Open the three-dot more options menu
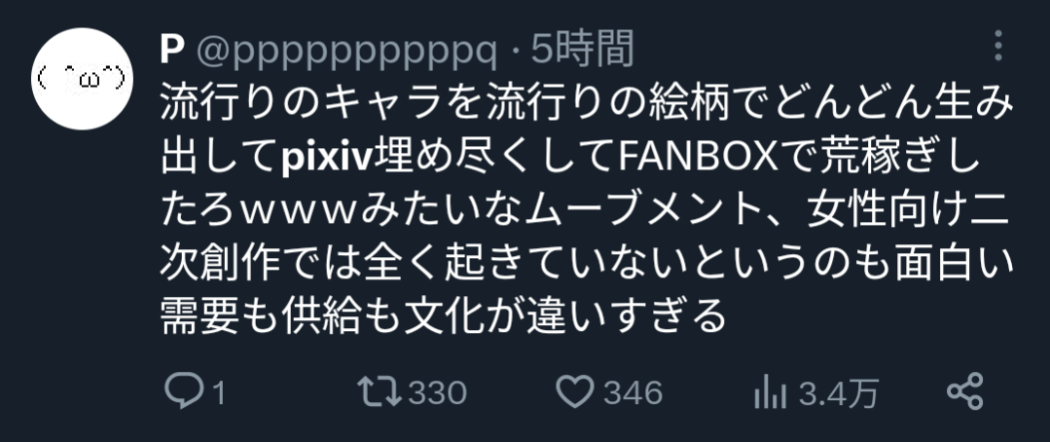This screenshot has width=1050, height=442. [997, 46]
